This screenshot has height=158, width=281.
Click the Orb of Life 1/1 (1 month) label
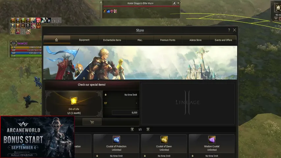74,113
